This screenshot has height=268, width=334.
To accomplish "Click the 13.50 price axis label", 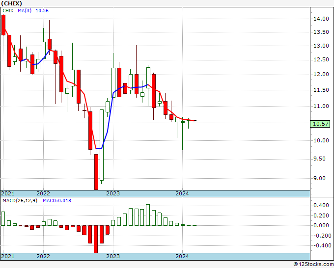I will tap(321, 32).
